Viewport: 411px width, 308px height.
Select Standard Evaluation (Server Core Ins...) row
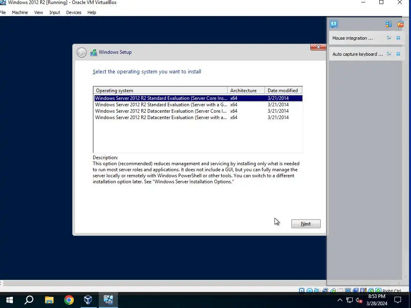198,98
